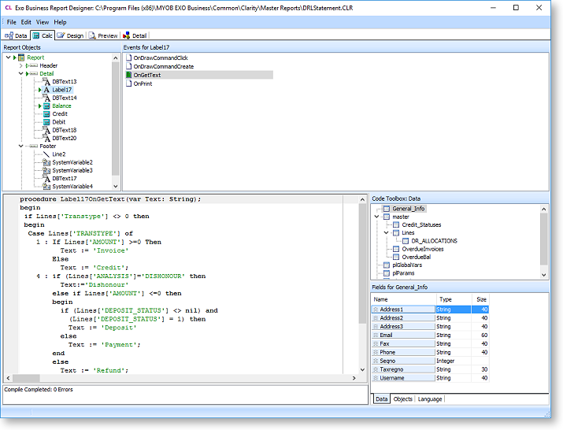Click the Report root icon

coord(21,57)
